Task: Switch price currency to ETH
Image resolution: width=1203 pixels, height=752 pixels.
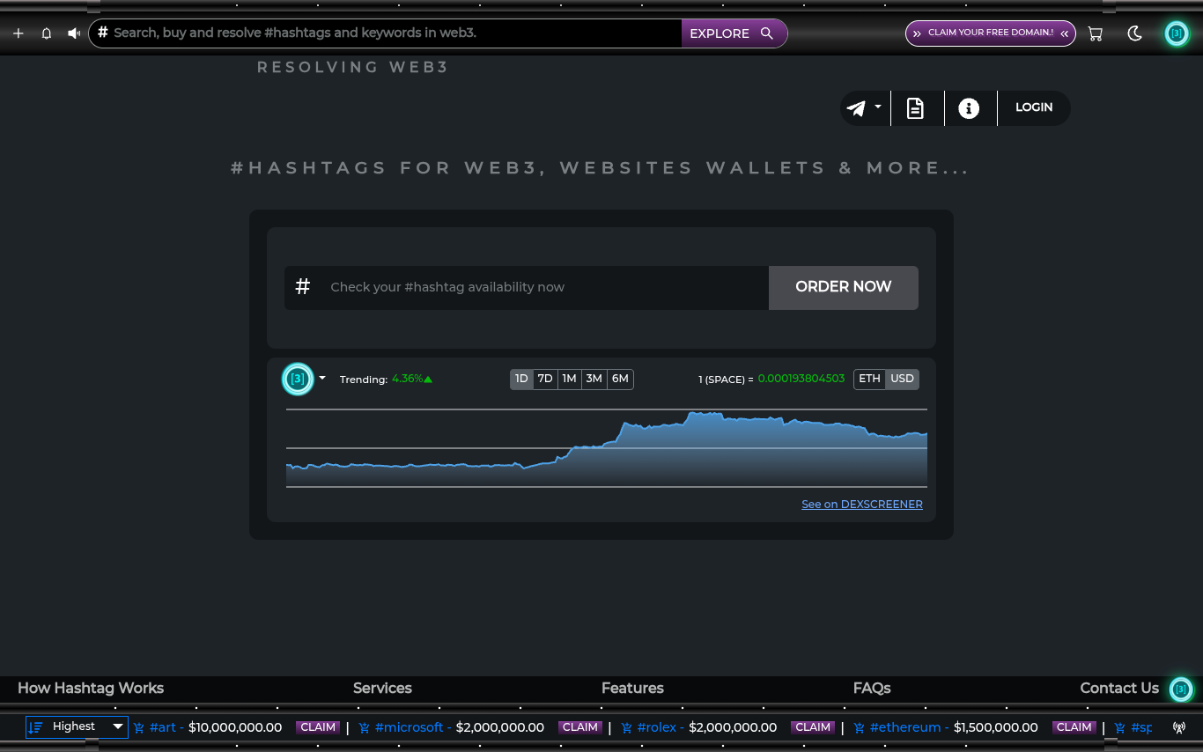Action: point(869,379)
